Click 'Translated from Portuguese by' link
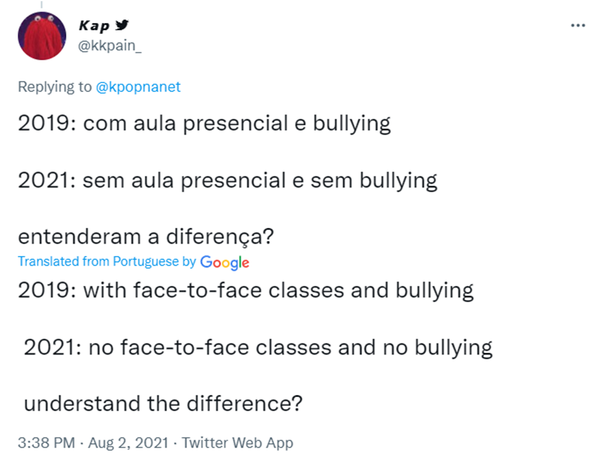The image size is (600, 464). (107, 261)
